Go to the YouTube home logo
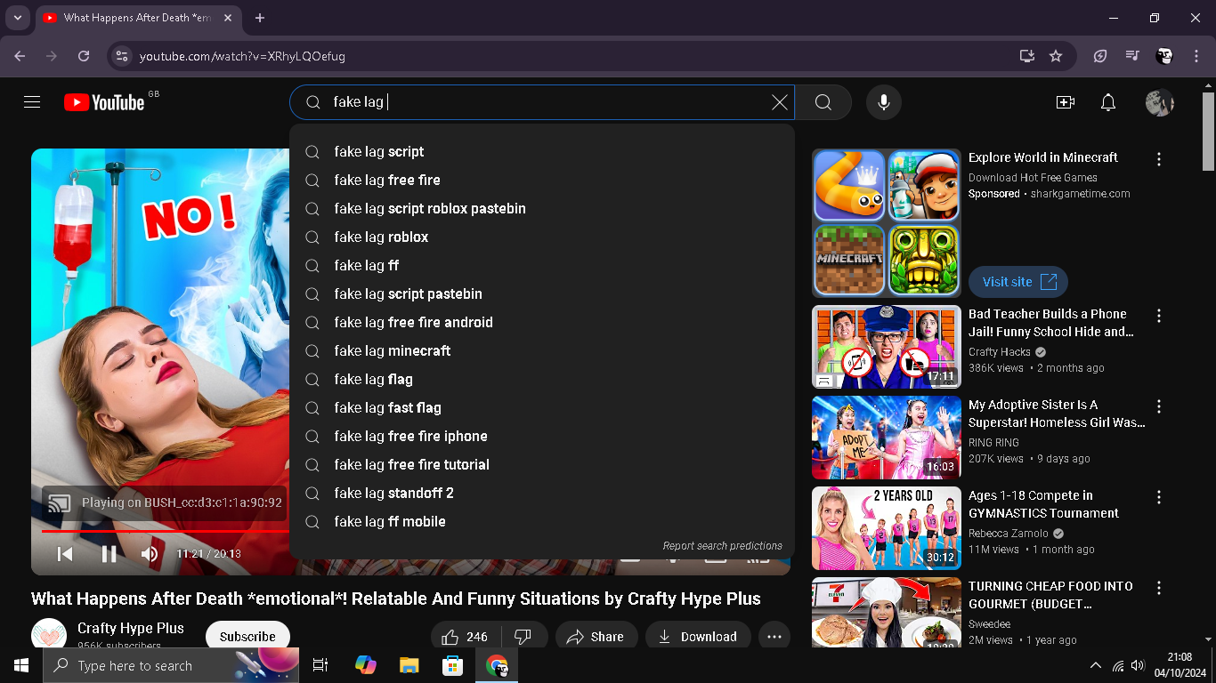The image size is (1216, 683). click(x=103, y=102)
